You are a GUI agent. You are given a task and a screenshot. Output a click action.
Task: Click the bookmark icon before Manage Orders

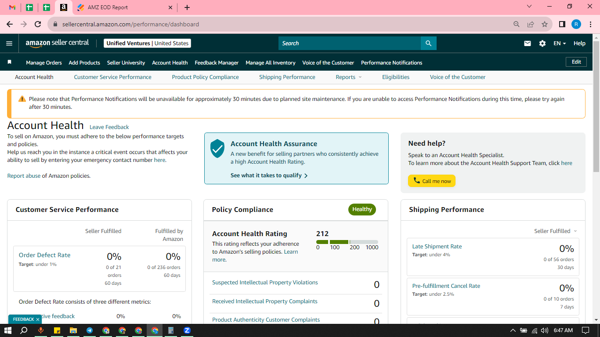(x=9, y=62)
